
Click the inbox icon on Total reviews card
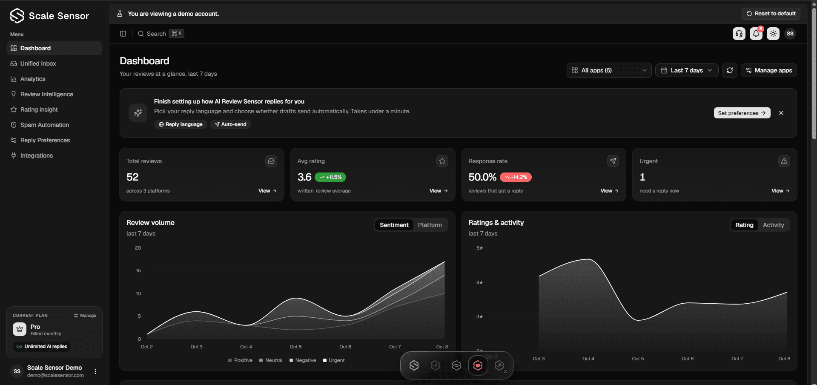271,161
